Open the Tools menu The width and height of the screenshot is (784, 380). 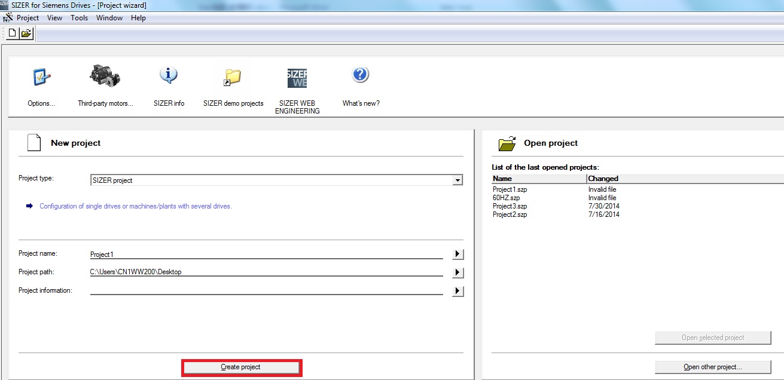[x=79, y=18]
